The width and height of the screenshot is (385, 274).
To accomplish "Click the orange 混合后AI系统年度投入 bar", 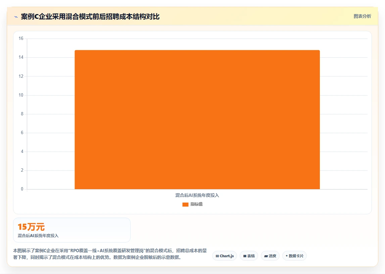I will pyautogui.click(x=197, y=120).
